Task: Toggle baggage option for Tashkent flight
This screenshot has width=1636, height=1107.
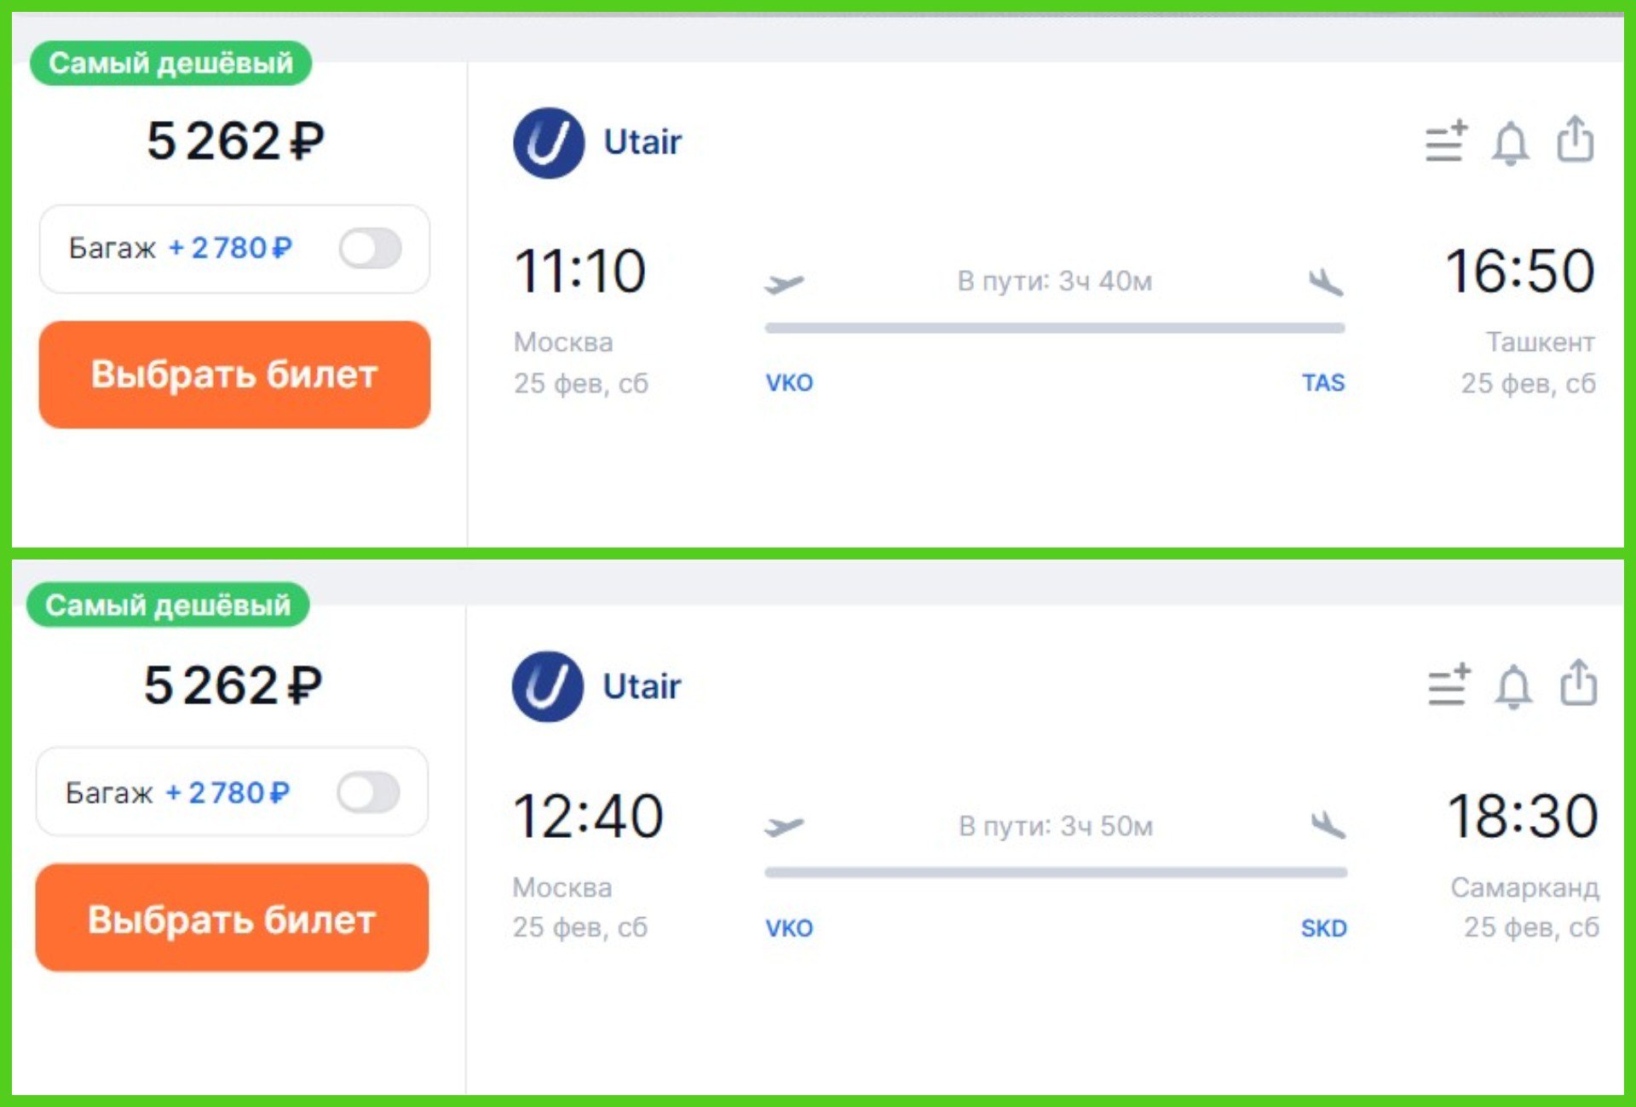Action: pos(371,249)
